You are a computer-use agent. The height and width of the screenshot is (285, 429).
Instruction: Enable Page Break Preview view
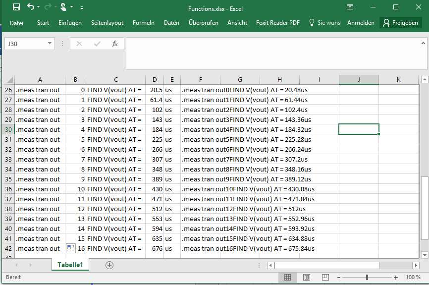[x=325, y=277]
